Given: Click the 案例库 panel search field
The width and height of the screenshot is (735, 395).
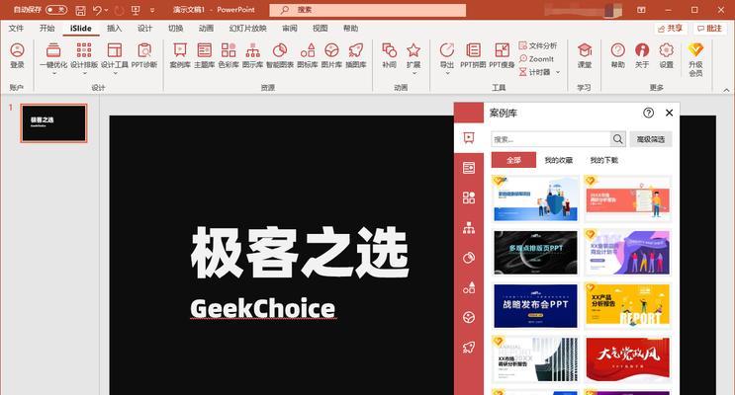Looking at the screenshot, I should [551, 139].
